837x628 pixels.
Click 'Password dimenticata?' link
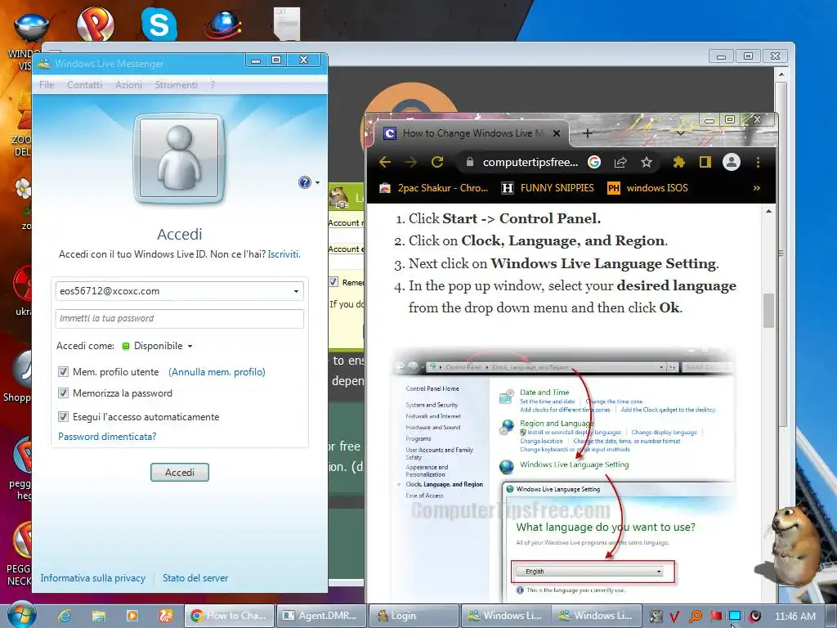[x=107, y=437]
